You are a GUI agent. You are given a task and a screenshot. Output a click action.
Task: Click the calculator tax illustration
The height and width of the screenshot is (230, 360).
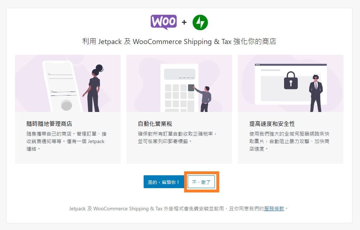point(179,83)
